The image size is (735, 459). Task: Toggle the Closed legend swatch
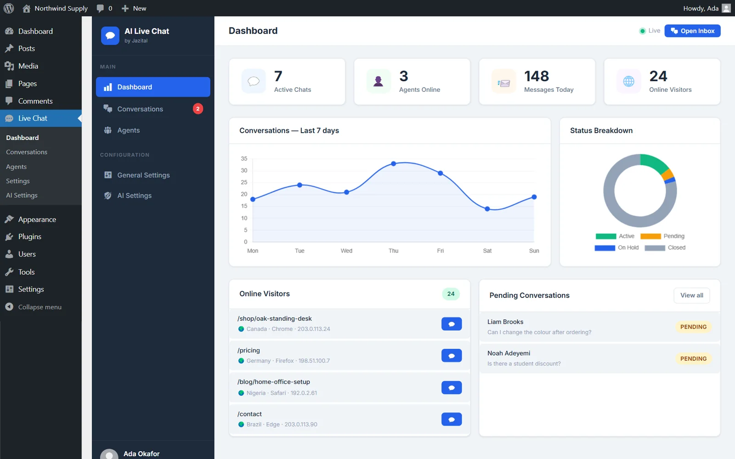(x=655, y=248)
